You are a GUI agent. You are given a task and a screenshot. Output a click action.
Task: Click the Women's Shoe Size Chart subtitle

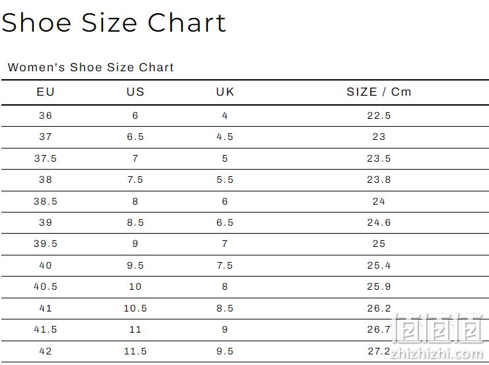[x=90, y=67]
